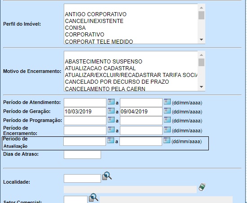Click the Dias de Atraso input field
247x203 pixels.
tap(82, 154)
